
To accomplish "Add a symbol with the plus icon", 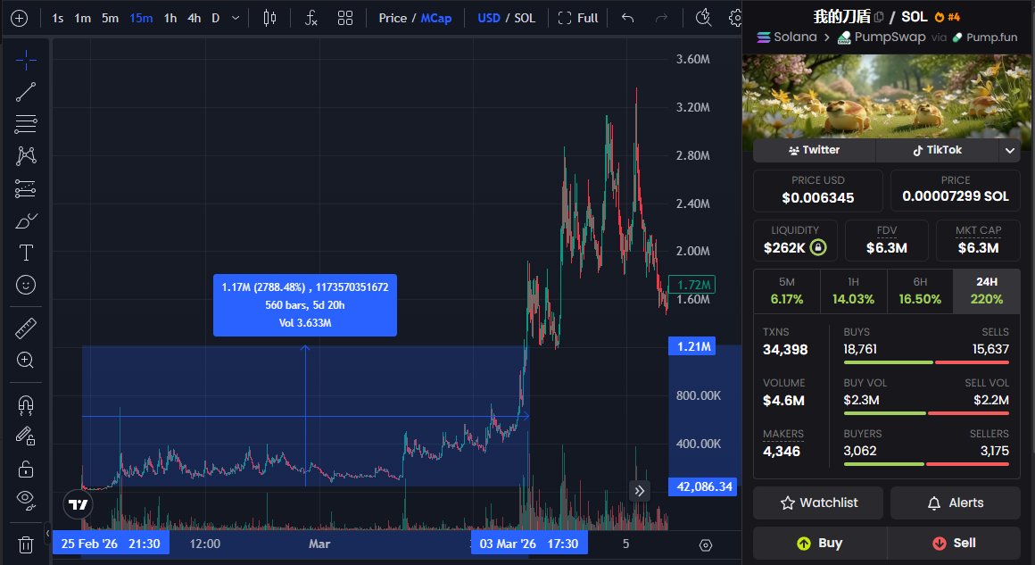I will 19,19.
